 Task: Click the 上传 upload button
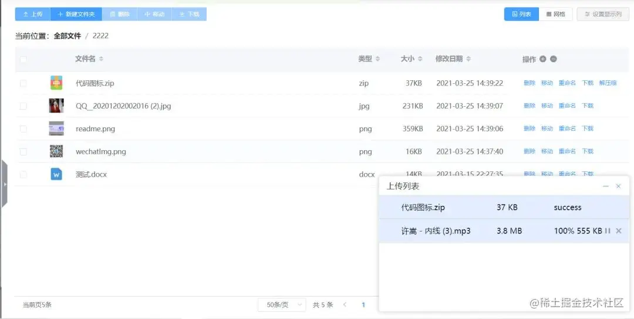[33, 14]
